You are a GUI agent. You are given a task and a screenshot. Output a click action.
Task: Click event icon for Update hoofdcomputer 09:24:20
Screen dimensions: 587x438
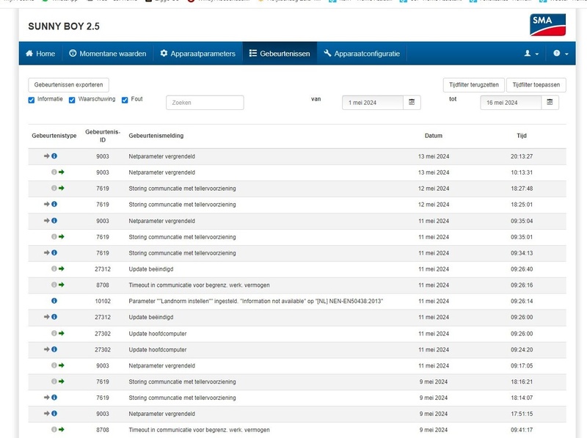click(x=51, y=350)
